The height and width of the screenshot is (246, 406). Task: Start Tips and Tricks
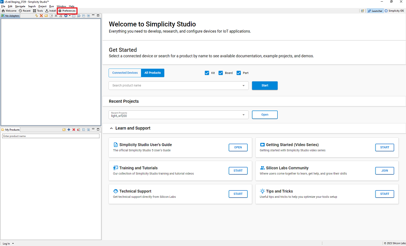384,194
